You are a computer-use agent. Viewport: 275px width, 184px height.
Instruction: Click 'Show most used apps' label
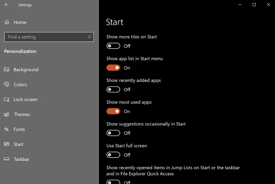click(x=129, y=102)
